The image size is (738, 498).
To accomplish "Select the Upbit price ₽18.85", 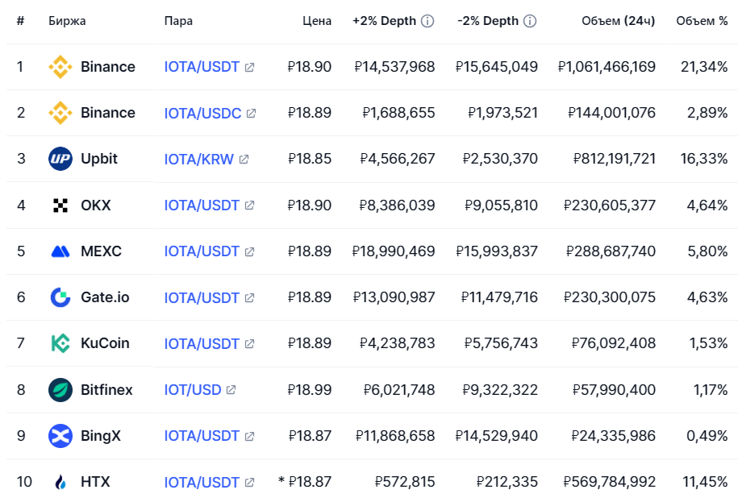I will (309, 159).
